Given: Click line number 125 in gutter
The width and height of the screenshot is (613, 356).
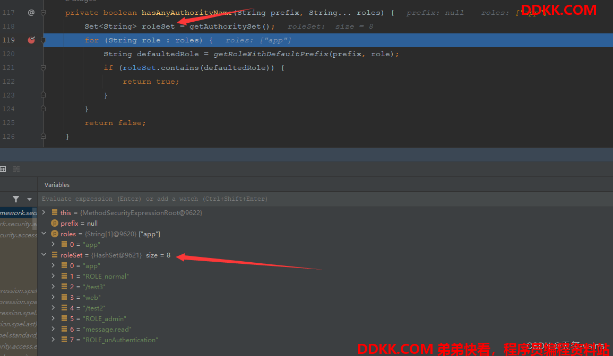Looking at the screenshot, I should coord(8,122).
